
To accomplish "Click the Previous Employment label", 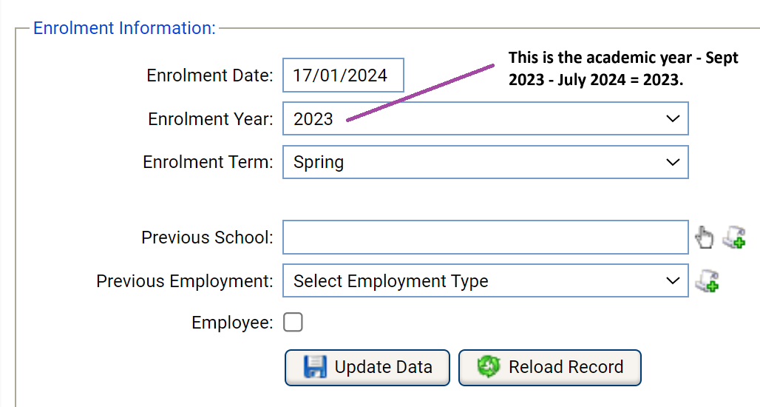I will pos(185,282).
